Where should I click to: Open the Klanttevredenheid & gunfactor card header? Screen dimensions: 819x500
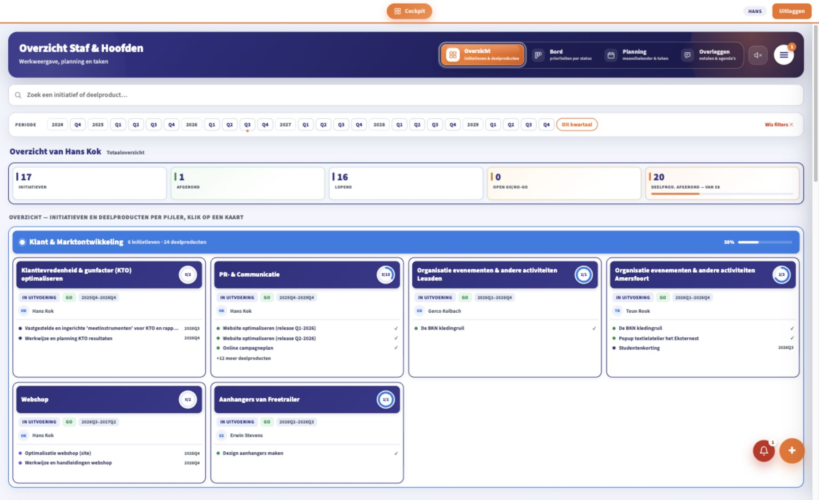pos(109,275)
